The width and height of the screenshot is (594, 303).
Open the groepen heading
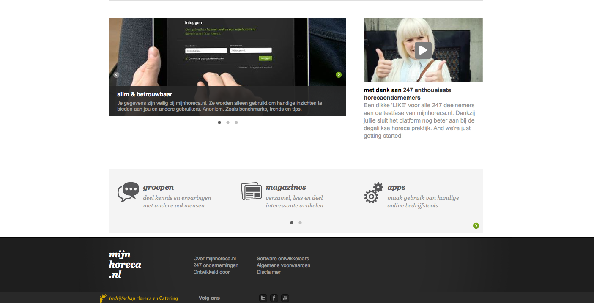tap(159, 187)
